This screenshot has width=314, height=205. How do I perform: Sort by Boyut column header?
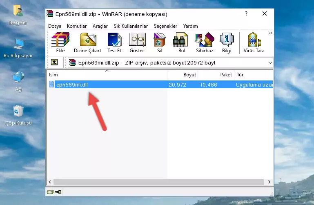[x=183, y=75]
